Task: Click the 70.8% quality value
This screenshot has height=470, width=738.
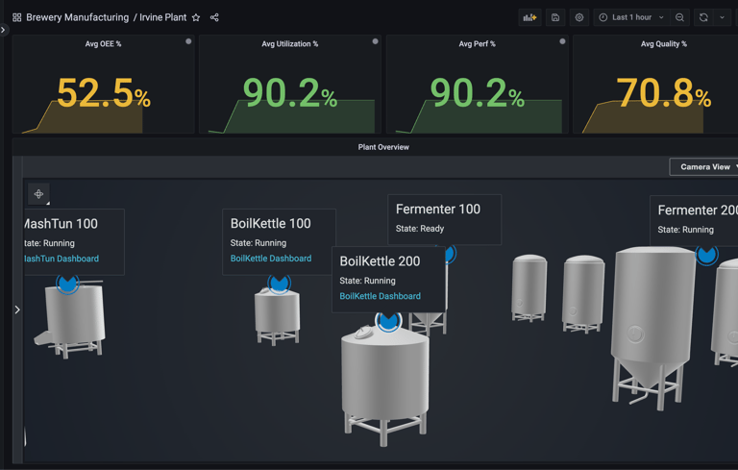Action: (x=664, y=93)
